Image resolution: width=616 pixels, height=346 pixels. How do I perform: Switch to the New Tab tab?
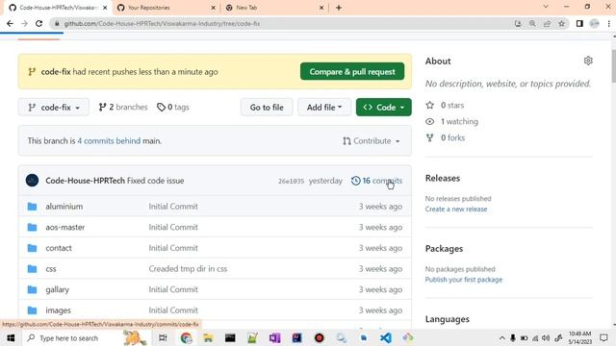(x=275, y=8)
